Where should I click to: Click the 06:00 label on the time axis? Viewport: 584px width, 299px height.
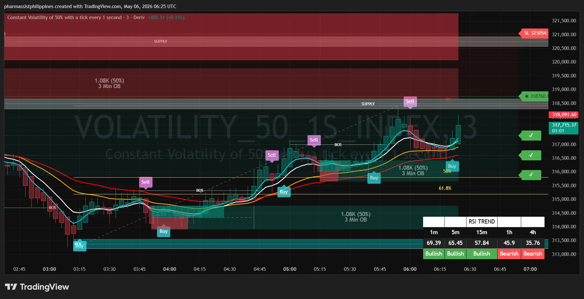pyautogui.click(x=410, y=269)
